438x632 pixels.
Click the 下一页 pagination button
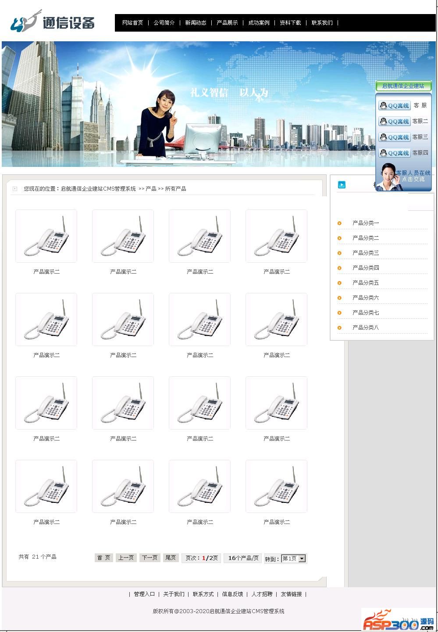coord(150,558)
